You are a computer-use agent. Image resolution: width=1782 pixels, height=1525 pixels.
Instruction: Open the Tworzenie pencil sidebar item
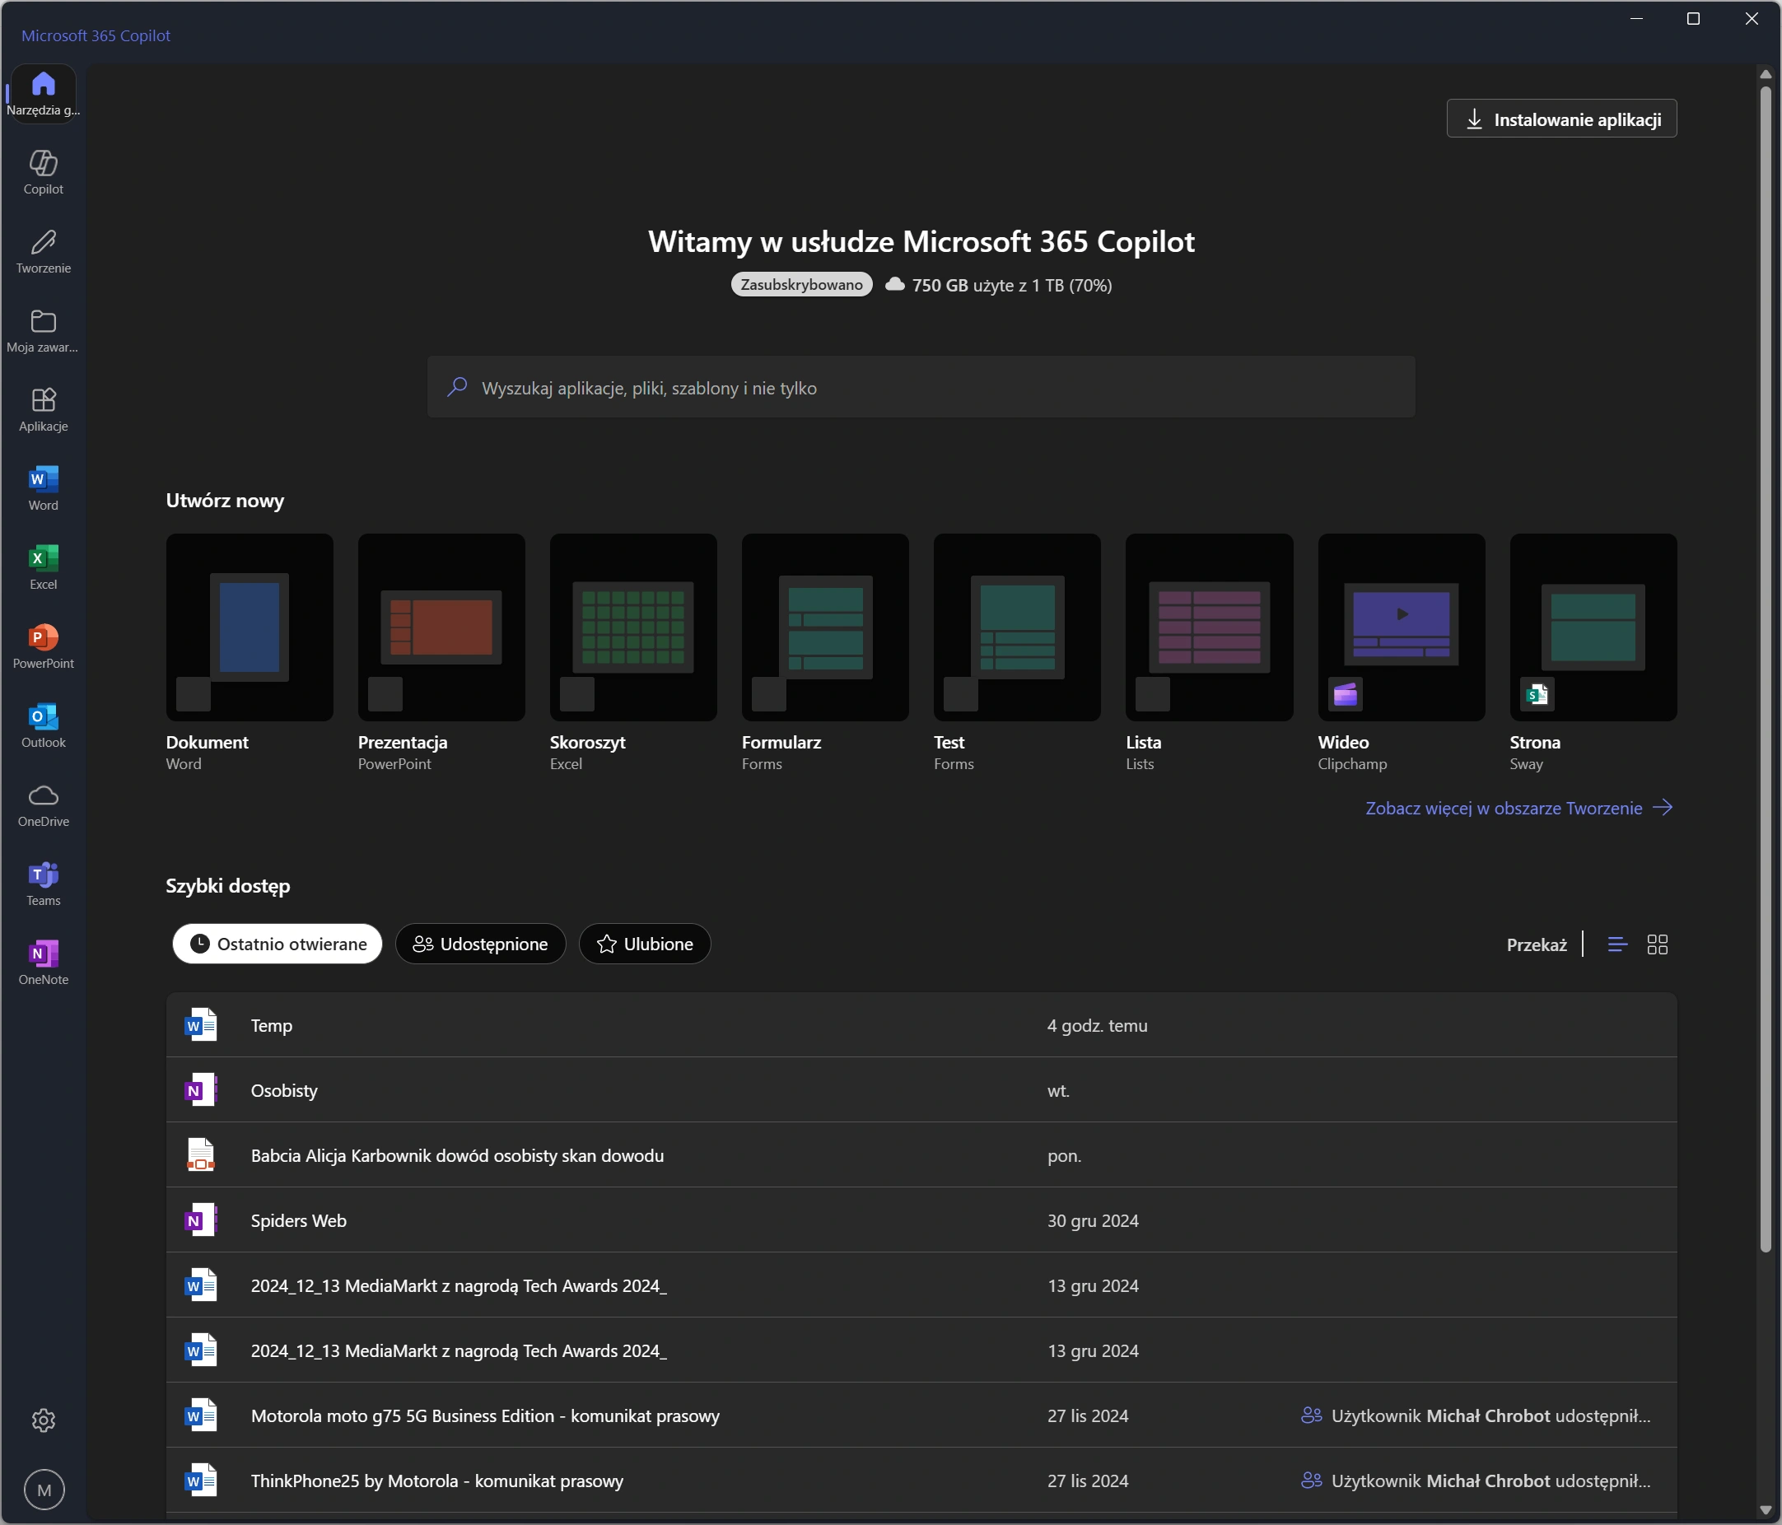(x=43, y=252)
